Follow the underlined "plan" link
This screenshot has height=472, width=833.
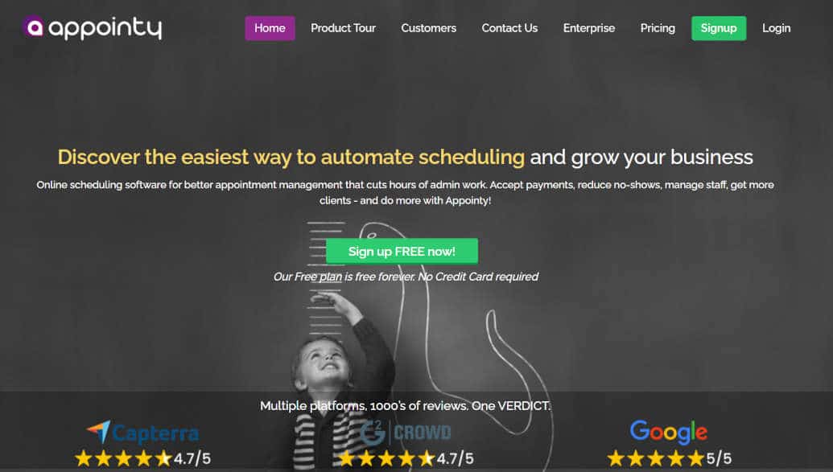coord(331,277)
